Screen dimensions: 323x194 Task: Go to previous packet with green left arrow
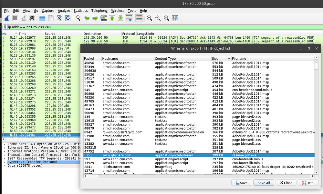[87, 18]
